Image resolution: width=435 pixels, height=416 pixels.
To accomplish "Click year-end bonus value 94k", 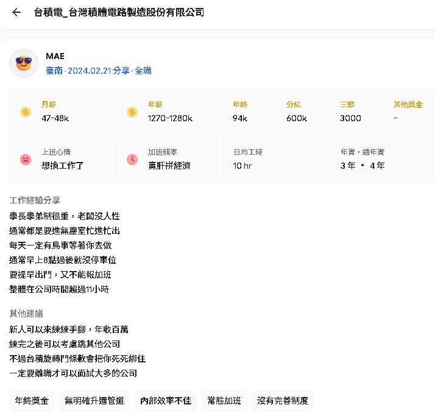I will click(240, 118).
